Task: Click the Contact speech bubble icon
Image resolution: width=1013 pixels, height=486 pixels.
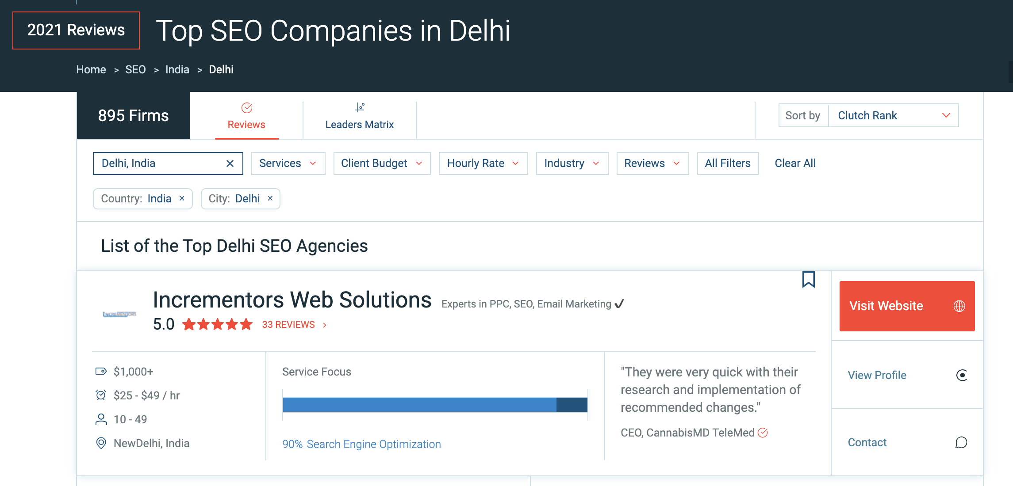Action: coord(961,442)
